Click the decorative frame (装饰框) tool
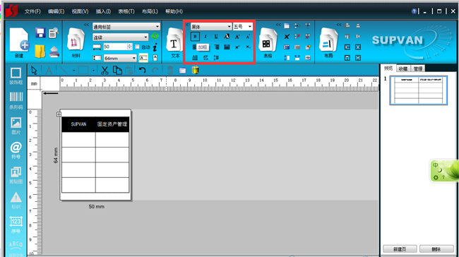This screenshot has height=257, width=459. point(16,76)
